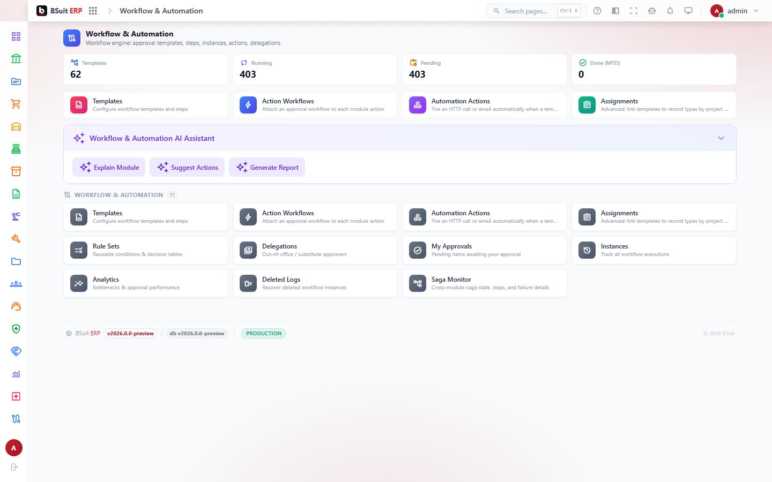Open the workflow icon at sidebar bottom

(x=16, y=419)
